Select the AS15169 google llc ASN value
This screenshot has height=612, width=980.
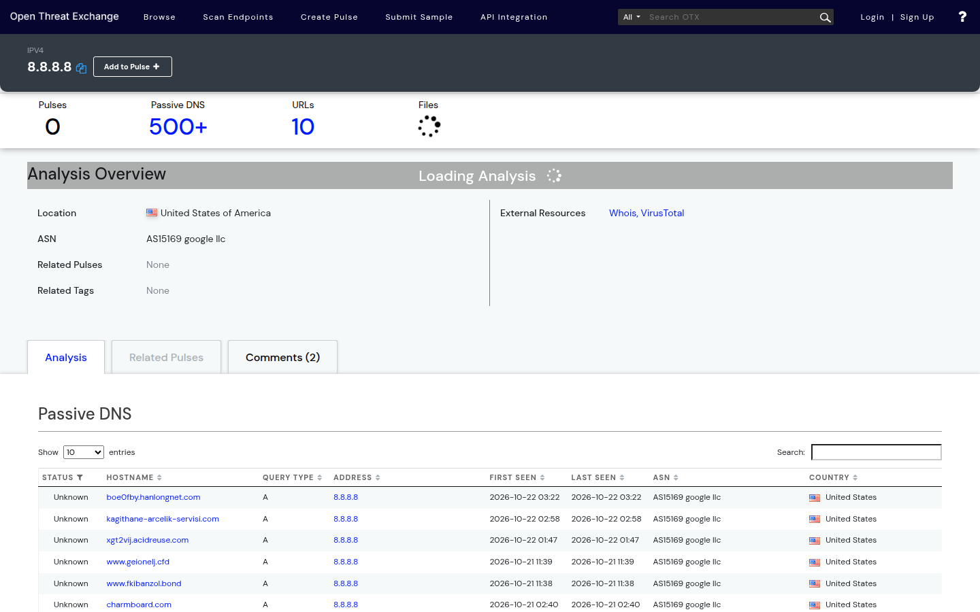coord(186,239)
